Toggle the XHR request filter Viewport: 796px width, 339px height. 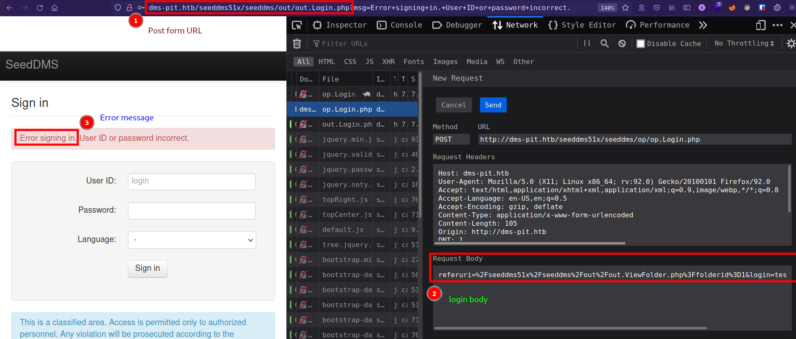388,61
